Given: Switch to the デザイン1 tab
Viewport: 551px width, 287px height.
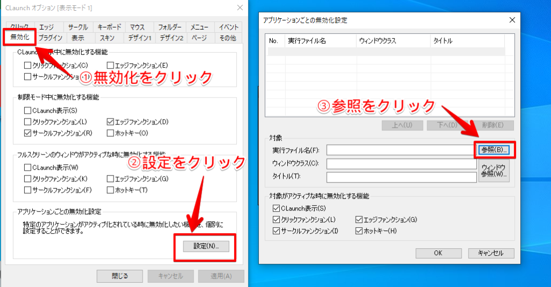Looking at the screenshot, I should pyautogui.click(x=139, y=38).
